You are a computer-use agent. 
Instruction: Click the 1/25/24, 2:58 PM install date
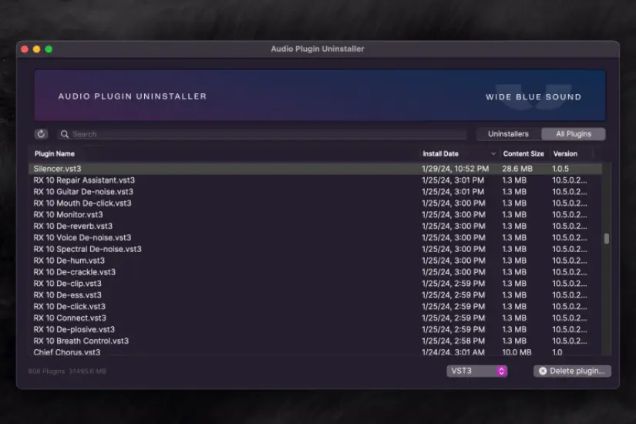(453, 341)
